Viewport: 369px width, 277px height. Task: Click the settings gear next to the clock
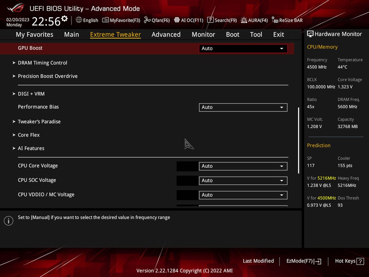(x=64, y=18)
